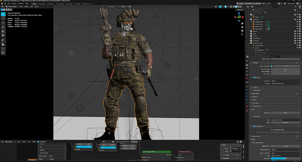This screenshot has height=162, width=302.
Task: Enable the Noise Threshold checkbox
Action: click(272, 66)
